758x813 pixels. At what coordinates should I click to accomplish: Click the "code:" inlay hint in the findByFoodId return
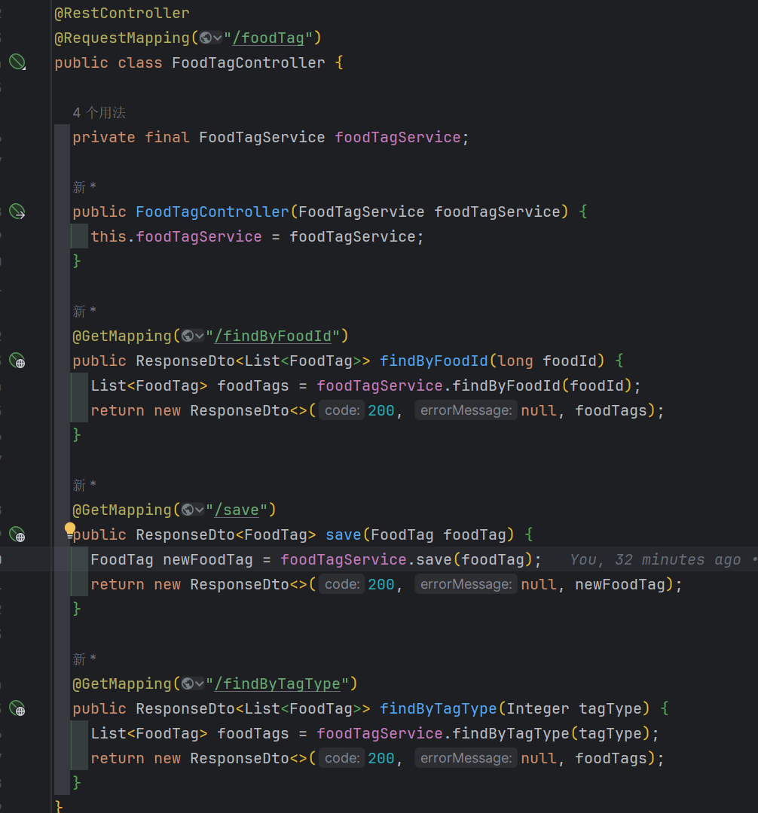pyautogui.click(x=342, y=410)
